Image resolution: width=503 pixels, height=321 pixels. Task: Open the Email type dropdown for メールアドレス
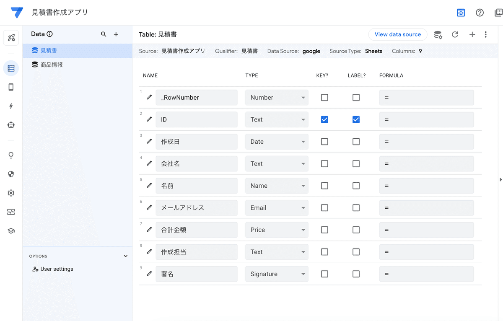coord(277,207)
